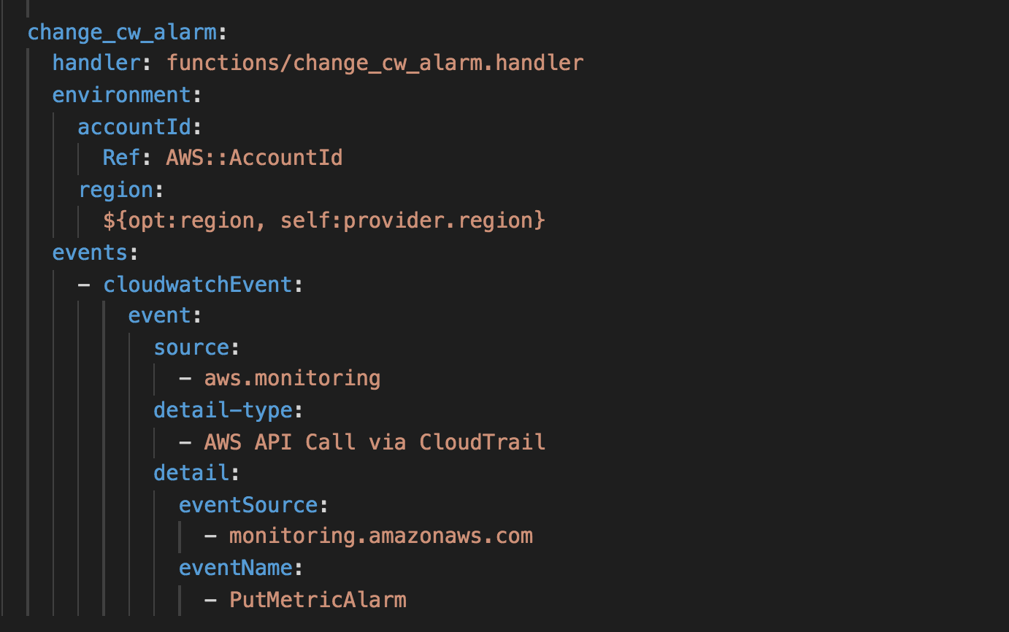The image size is (1009, 632).
Task: Click the functions/change_cw_alarm.handler value
Action: point(375,63)
